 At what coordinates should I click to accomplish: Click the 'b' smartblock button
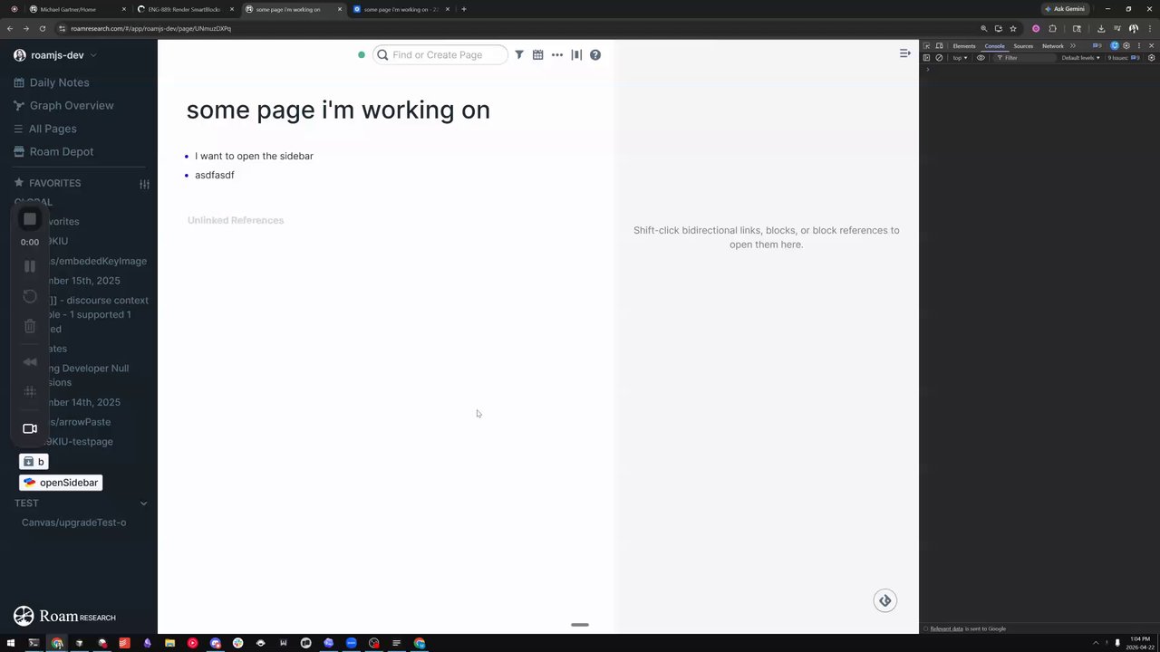coord(34,462)
